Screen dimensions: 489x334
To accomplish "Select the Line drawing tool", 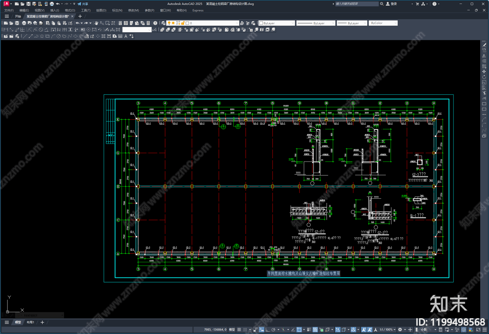I will click(x=25, y=36).
